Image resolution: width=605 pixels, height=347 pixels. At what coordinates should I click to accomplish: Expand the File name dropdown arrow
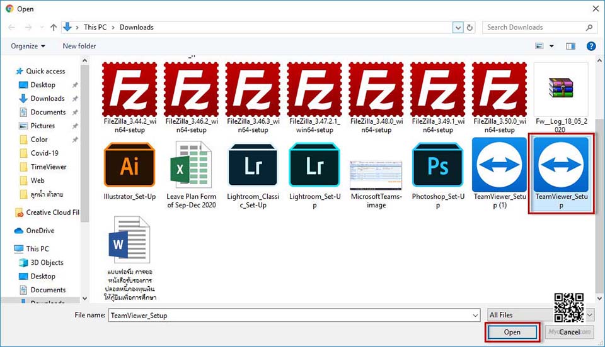pyautogui.click(x=475, y=316)
